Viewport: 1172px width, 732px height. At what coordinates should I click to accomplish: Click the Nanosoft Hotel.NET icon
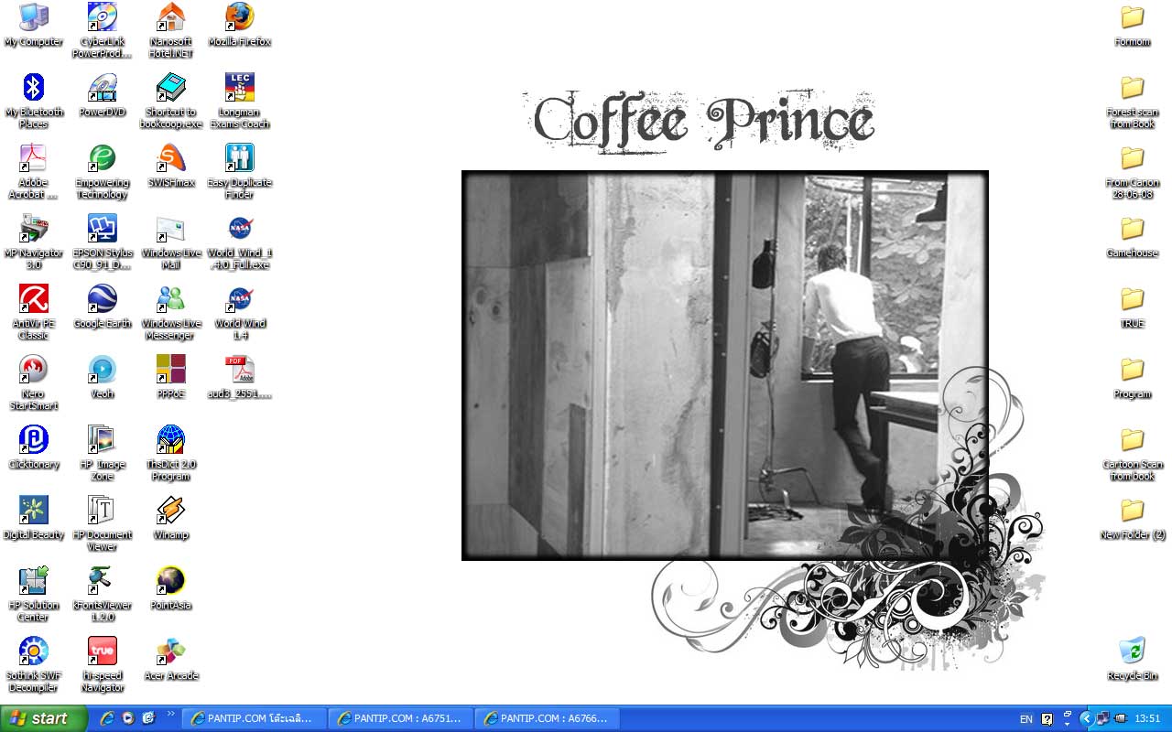(x=171, y=30)
